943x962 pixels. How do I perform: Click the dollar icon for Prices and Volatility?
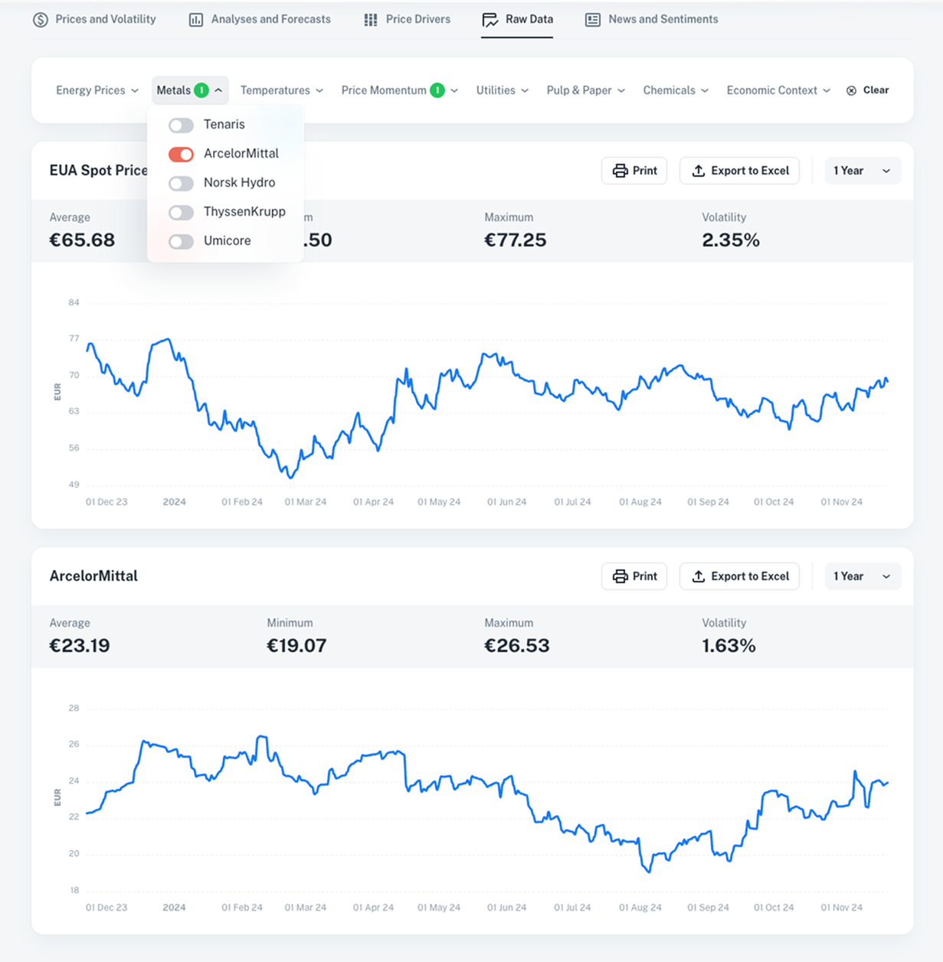41,20
